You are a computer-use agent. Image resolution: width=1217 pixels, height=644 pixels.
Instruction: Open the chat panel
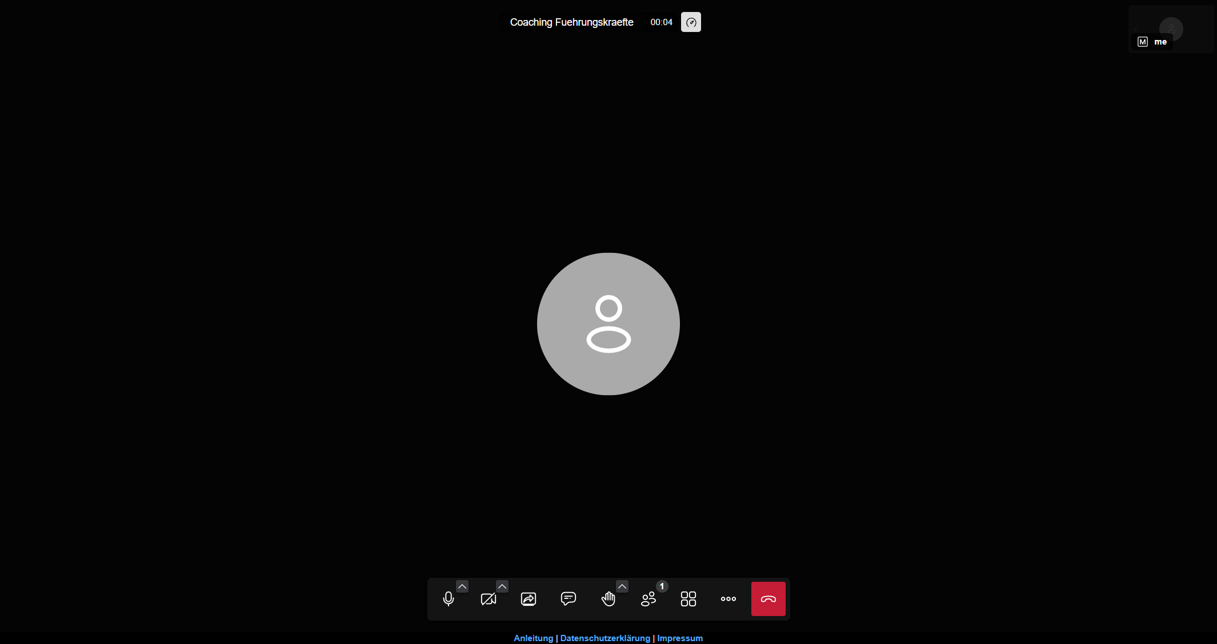pyautogui.click(x=568, y=599)
